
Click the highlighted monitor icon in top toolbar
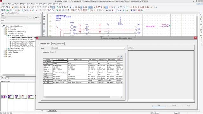coord(53,7)
